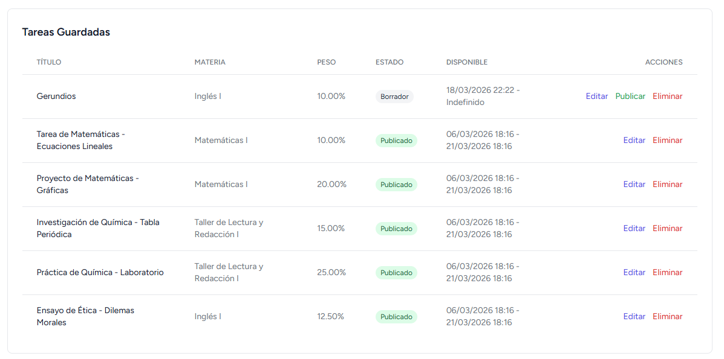This screenshot has width=724, height=359.
Task: Edit the Práctica de Química - Laboratorio task
Action: (x=634, y=273)
